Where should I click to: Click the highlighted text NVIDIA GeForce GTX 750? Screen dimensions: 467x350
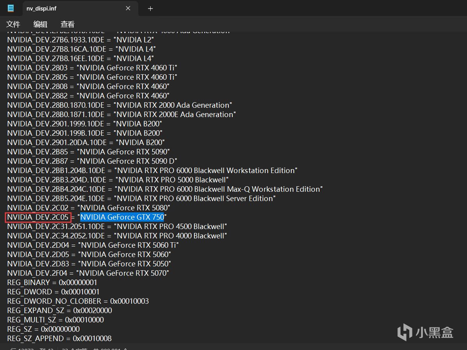[x=122, y=217]
